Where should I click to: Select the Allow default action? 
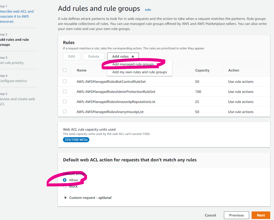[x=65, y=180]
